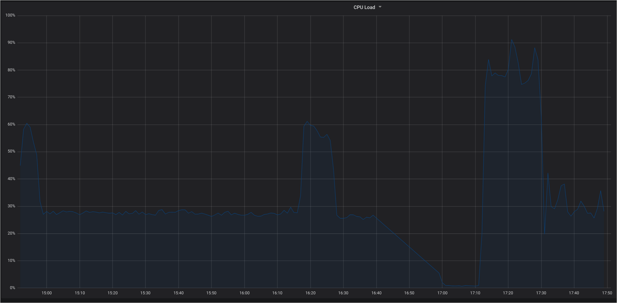Click the 50% y-axis label
The height and width of the screenshot is (303, 617).
click(x=11, y=151)
